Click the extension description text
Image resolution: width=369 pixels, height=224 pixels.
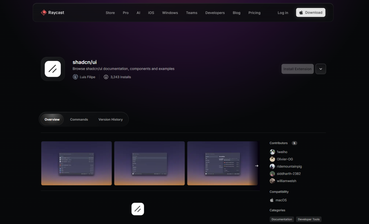point(124,69)
